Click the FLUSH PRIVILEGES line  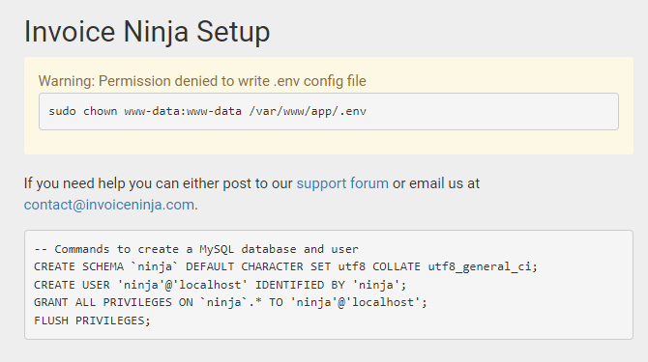point(92,320)
